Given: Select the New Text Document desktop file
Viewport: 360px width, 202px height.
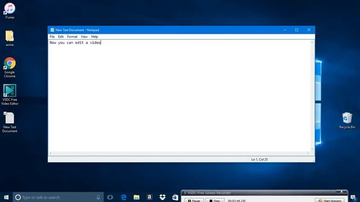Looking at the screenshot, I should click(10, 122).
